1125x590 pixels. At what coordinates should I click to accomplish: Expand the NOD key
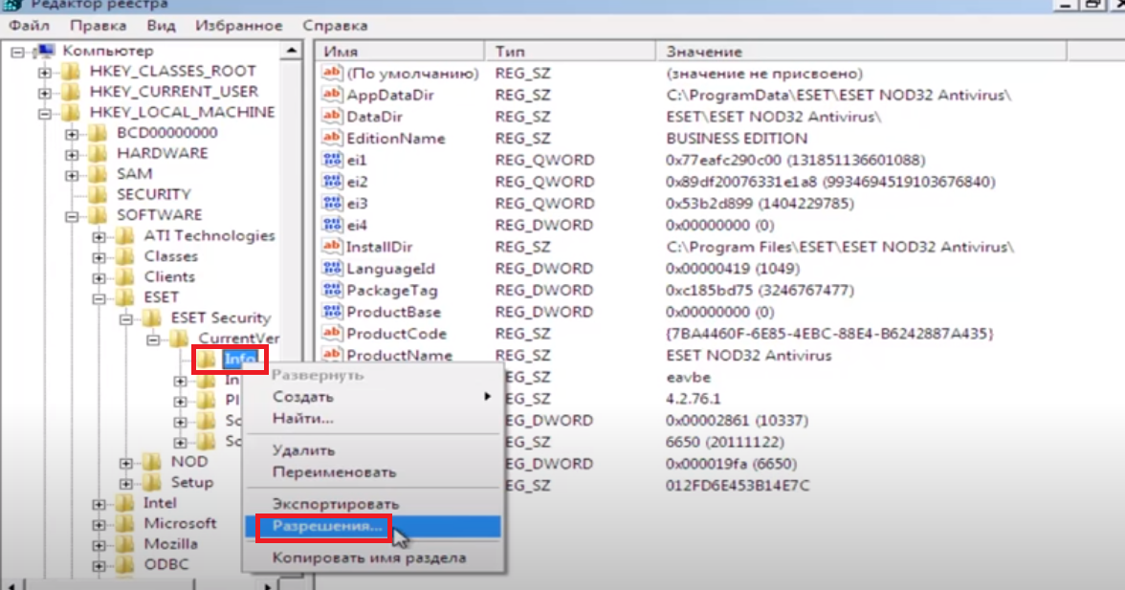pos(125,463)
